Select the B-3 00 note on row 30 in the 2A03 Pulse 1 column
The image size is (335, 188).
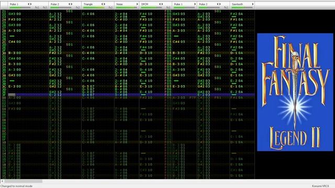tap(15, 53)
